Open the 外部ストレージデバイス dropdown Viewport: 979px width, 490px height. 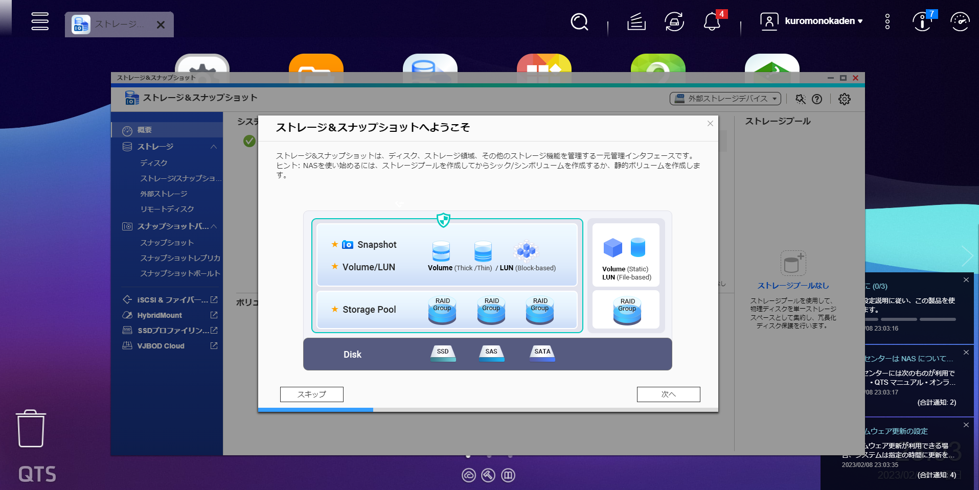pos(725,99)
